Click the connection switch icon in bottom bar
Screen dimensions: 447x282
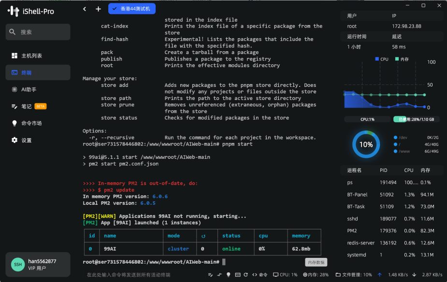[219, 275]
